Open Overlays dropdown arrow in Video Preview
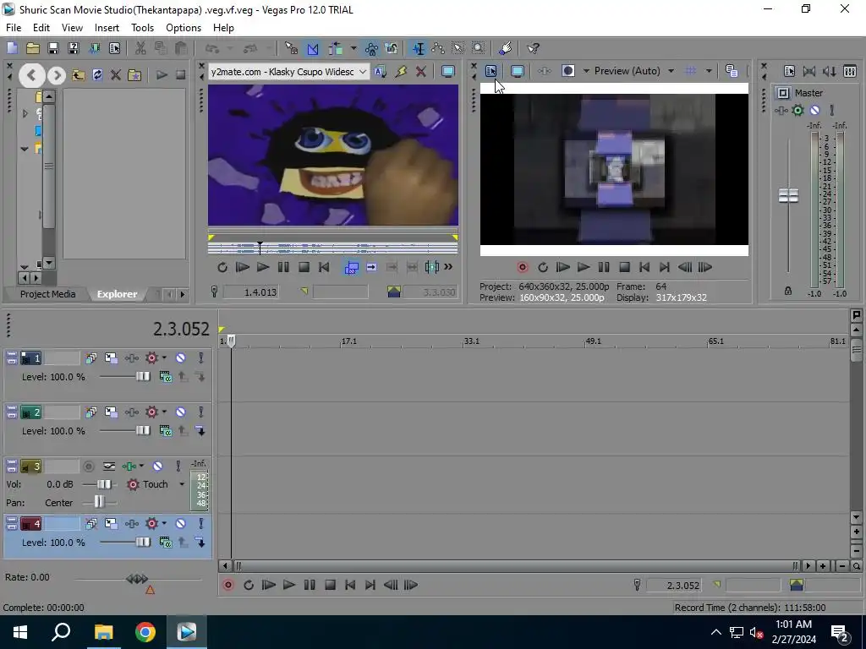 coord(709,71)
